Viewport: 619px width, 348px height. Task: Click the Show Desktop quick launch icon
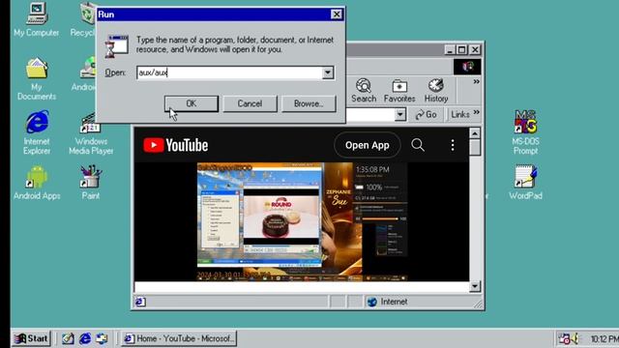coord(68,338)
